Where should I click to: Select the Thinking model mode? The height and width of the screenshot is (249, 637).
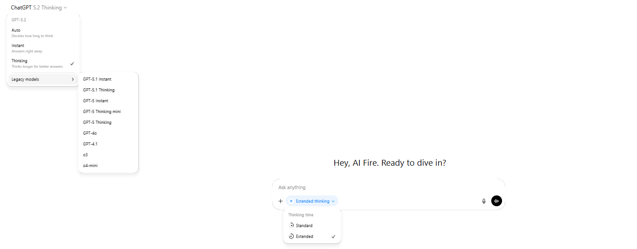coord(43,63)
